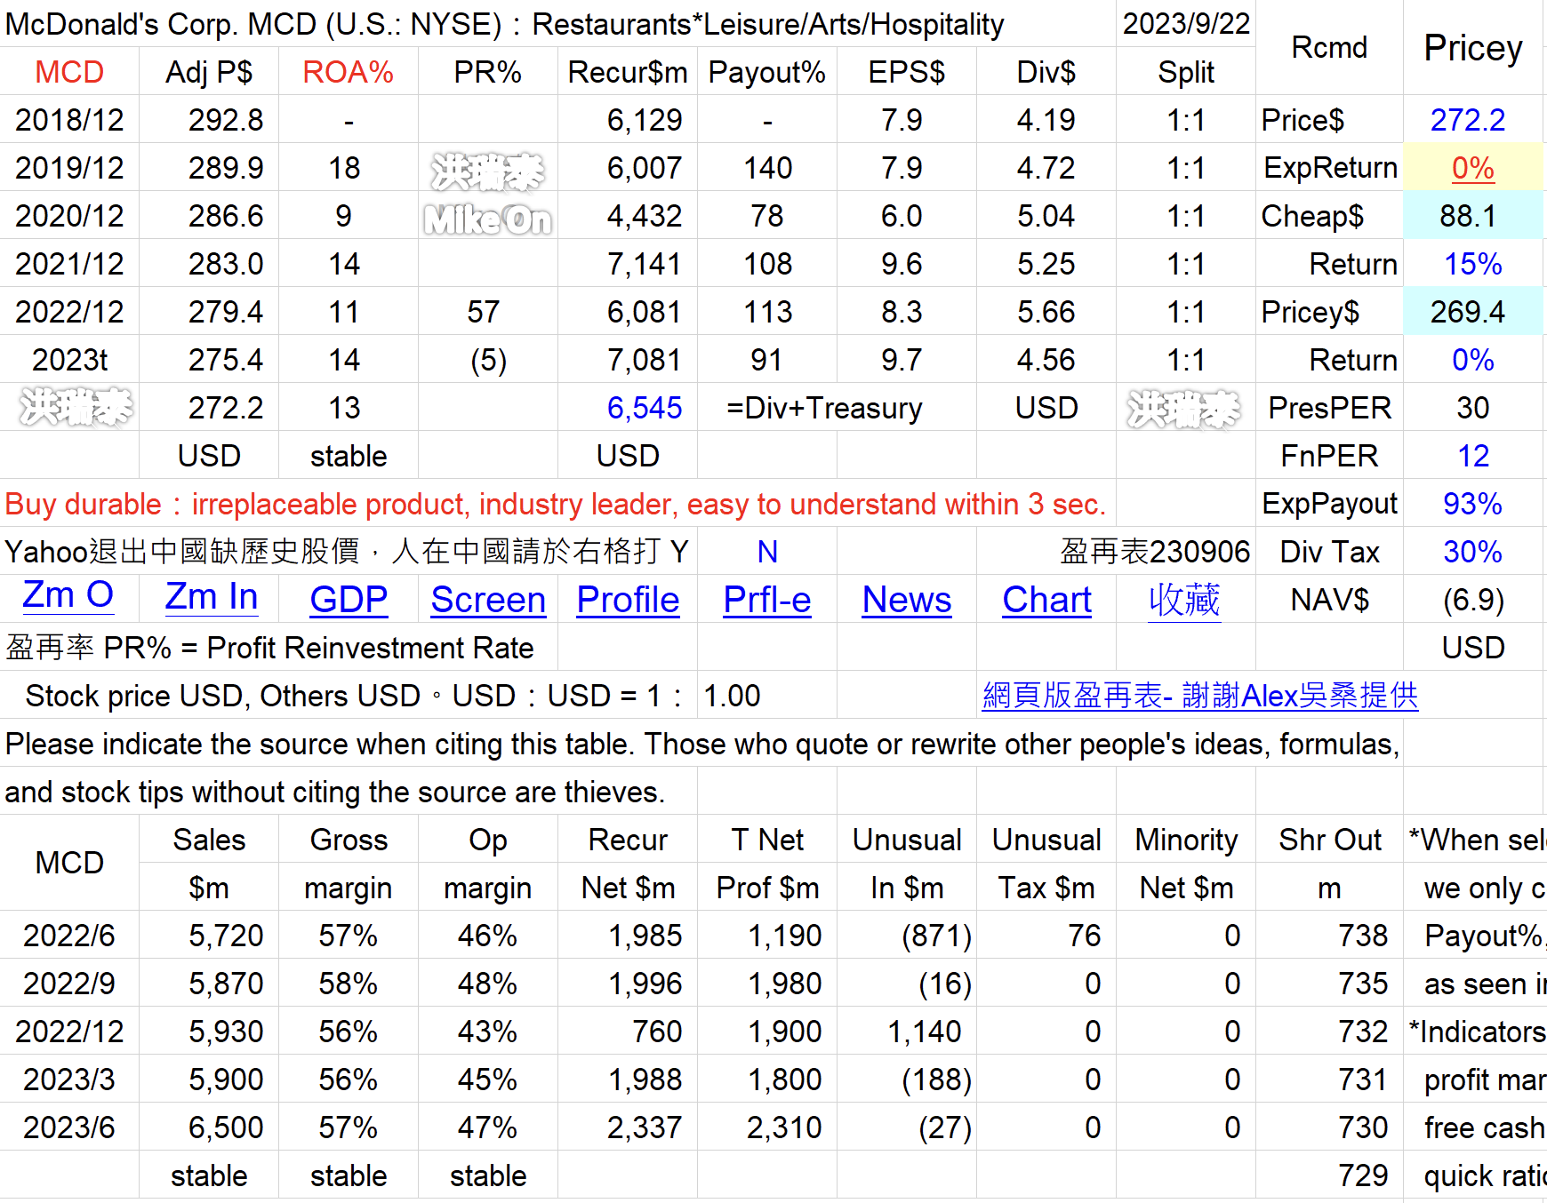Image resolution: width=1547 pixels, height=1203 pixels.
Task: Click the 2021/12 row label
Action: 69,264
